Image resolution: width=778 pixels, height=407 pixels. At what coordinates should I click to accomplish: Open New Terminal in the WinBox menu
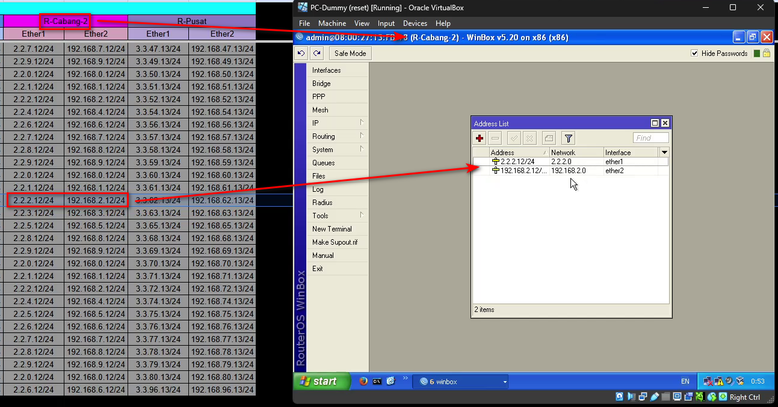point(338,229)
